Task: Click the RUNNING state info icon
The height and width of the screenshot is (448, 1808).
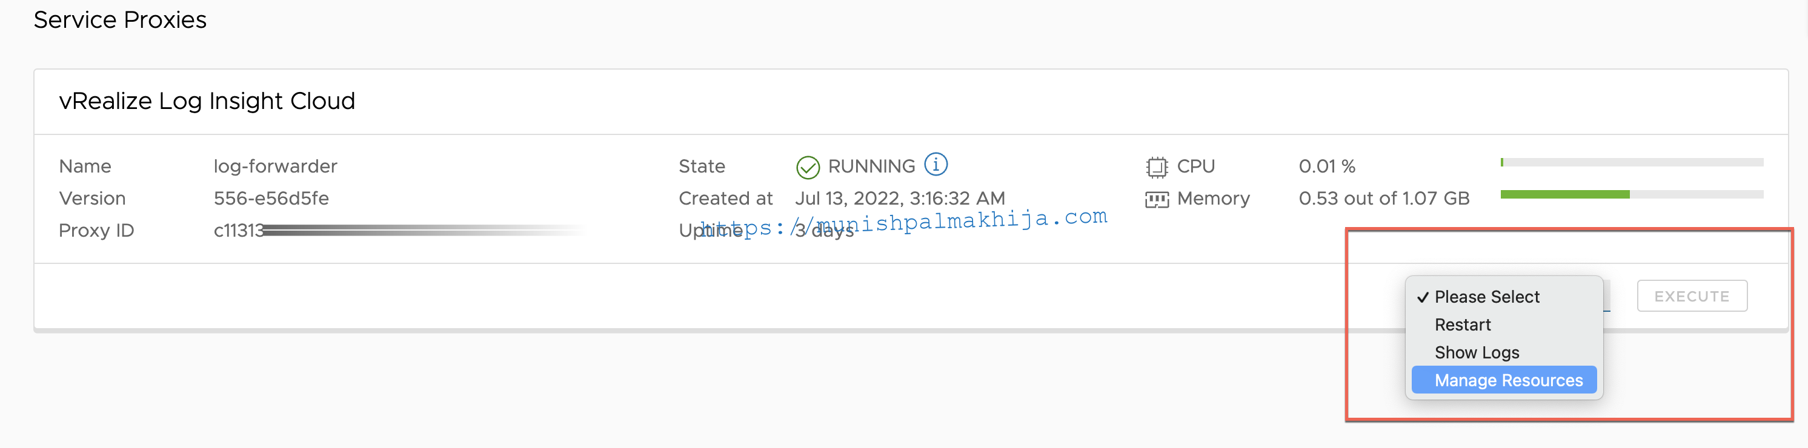Action: point(936,164)
